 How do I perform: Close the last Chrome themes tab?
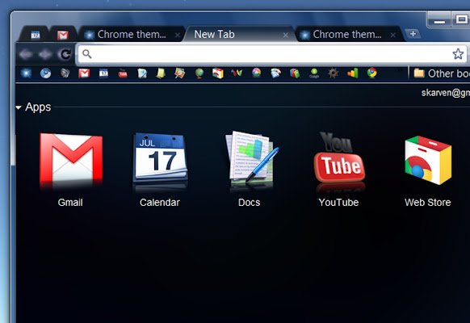click(392, 36)
